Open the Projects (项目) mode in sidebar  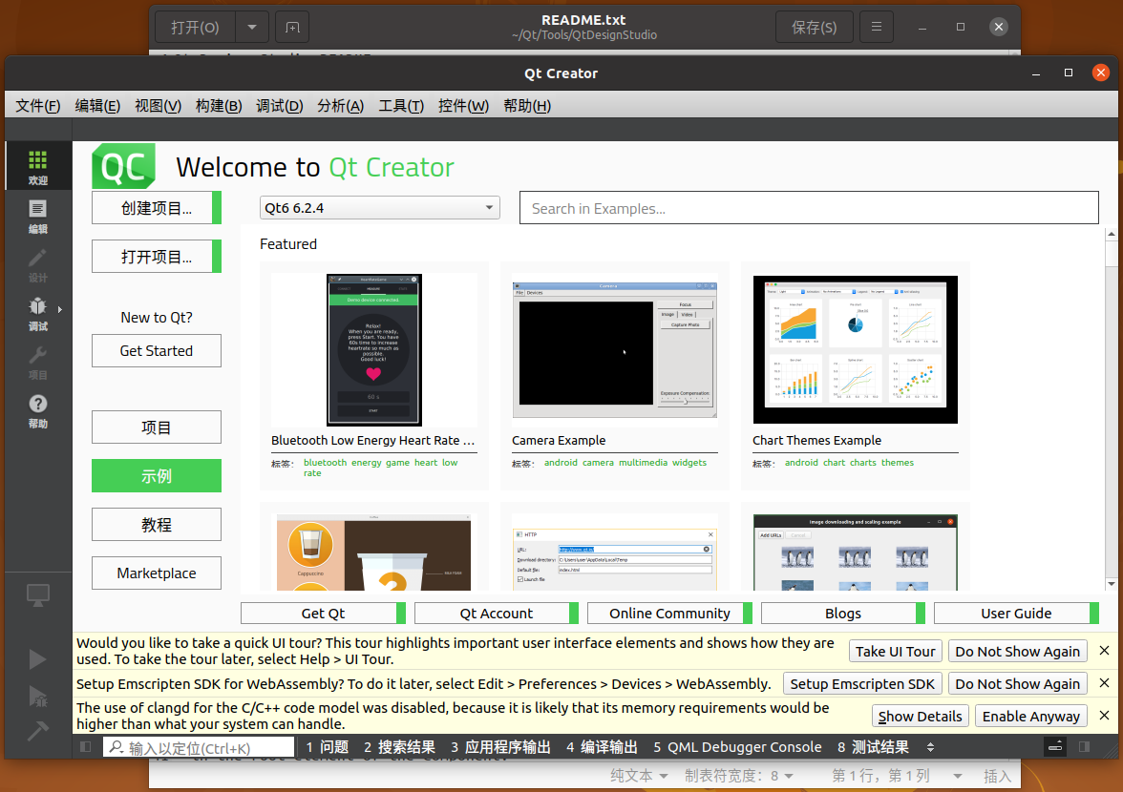(x=38, y=362)
